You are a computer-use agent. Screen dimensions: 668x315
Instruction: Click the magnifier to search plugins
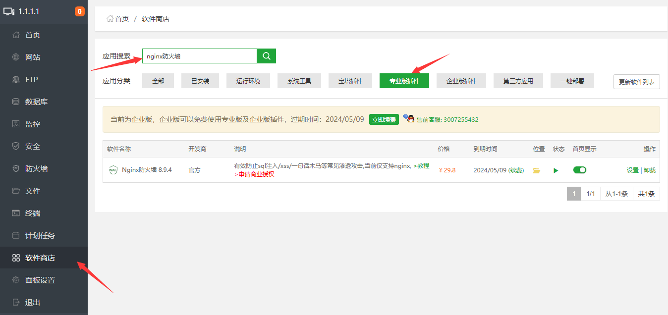coord(266,55)
